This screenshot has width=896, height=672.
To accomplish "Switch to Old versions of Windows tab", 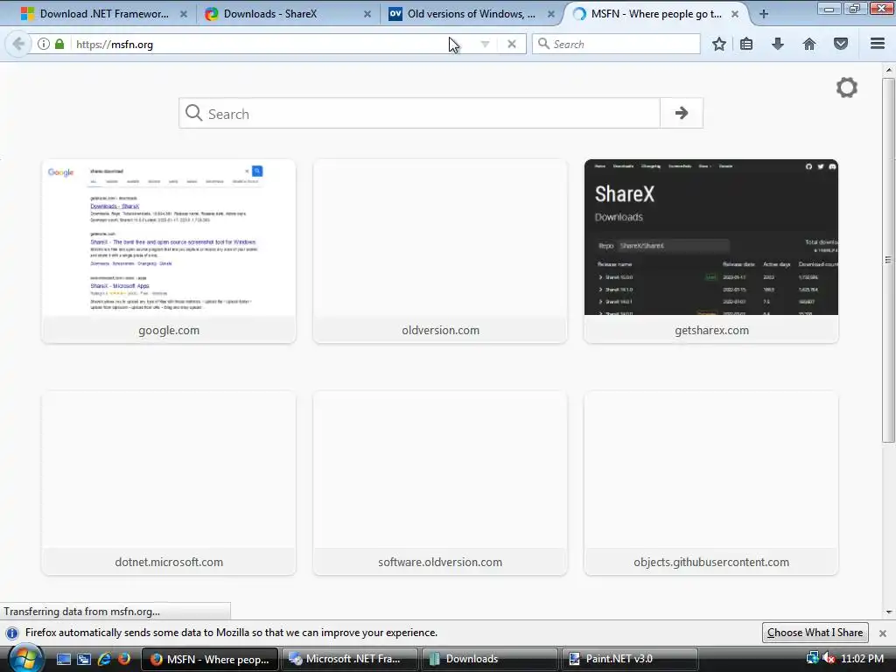I will pos(471,14).
